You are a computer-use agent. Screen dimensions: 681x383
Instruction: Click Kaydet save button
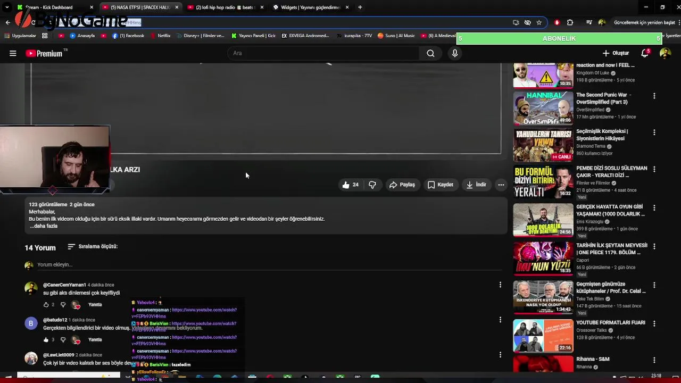point(441,185)
